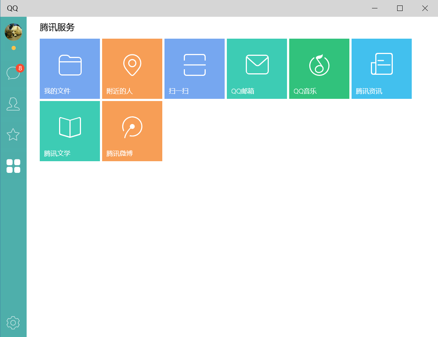Open the 扫一扫 QR scan tile
Image resolution: width=438 pixels, height=337 pixels.
click(194, 69)
